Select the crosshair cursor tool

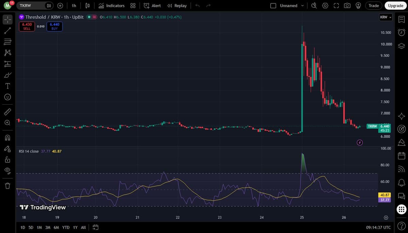7,19
